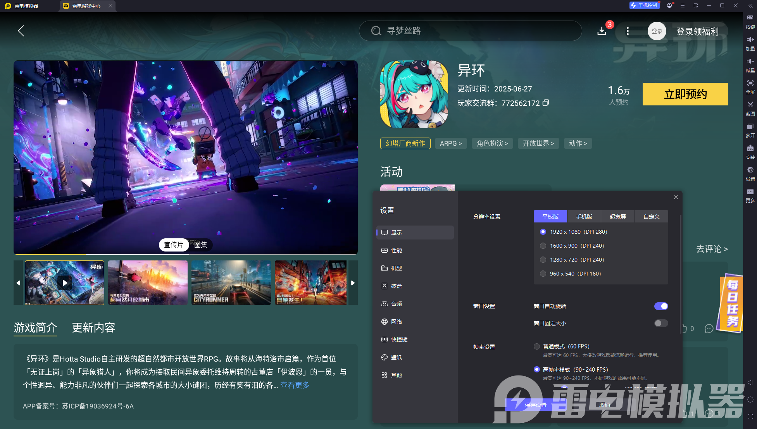Disable the 窗口自动旋转 toggle
The image size is (757, 429).
661,306
